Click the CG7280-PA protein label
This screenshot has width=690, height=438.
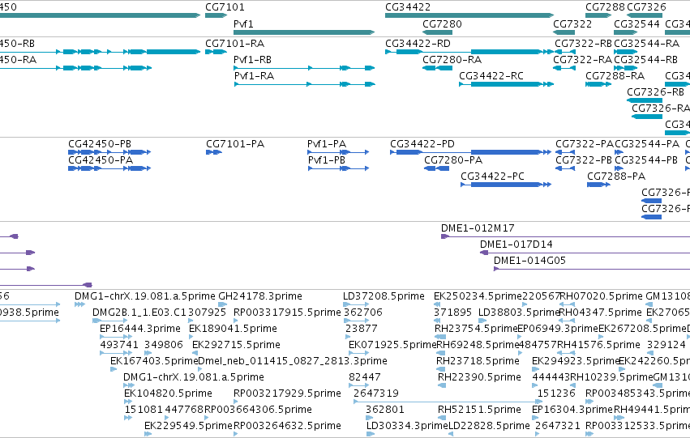point(454,160)
